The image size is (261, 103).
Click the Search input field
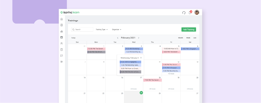tap(82, 29)
